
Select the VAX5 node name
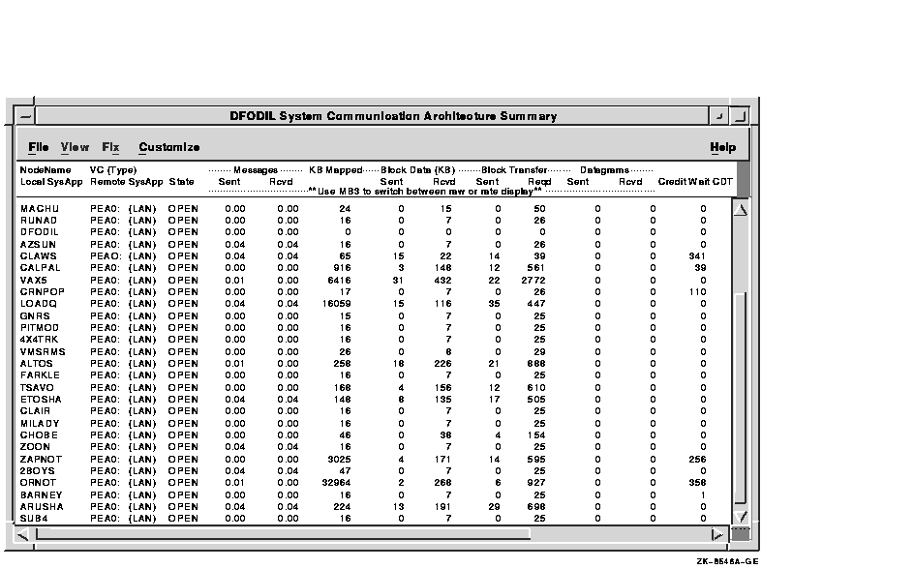point(34,280)
